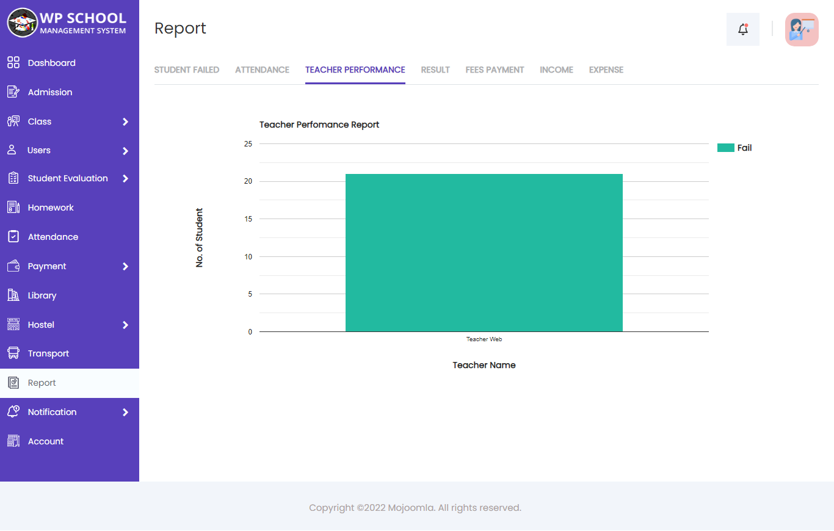Switch to the Expense tab
Image resolution: width=834 pixels, height=531 pixels.
606,70
